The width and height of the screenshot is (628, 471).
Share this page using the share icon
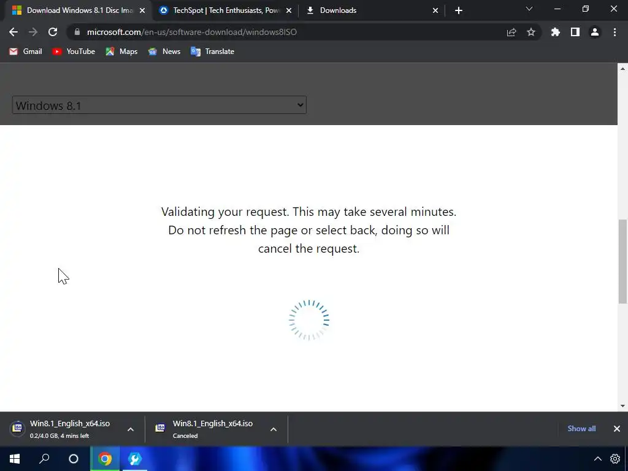pyautogui.click(x=511, y=32)
